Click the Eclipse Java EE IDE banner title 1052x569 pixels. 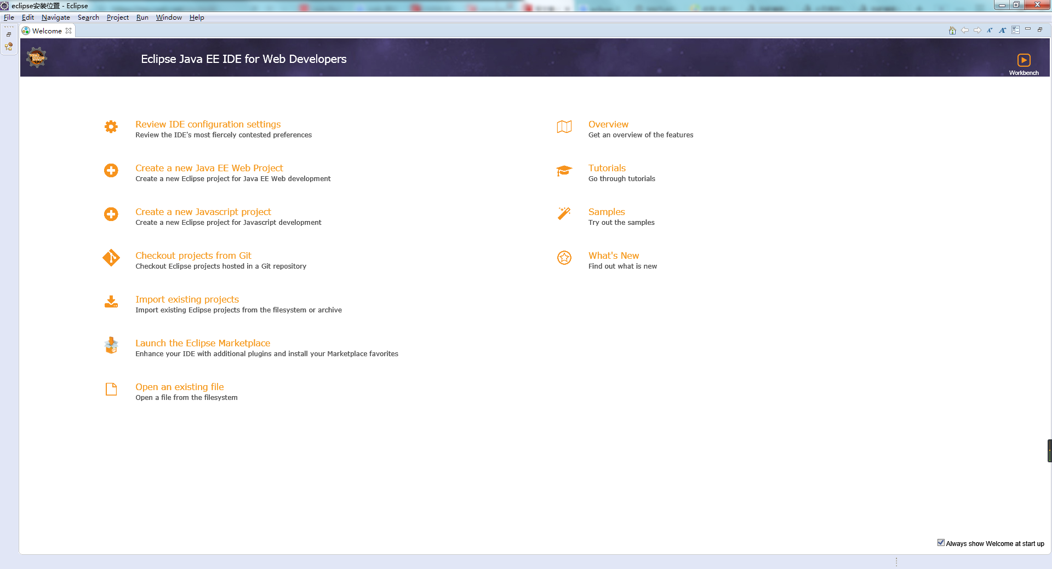click(244, 59)
